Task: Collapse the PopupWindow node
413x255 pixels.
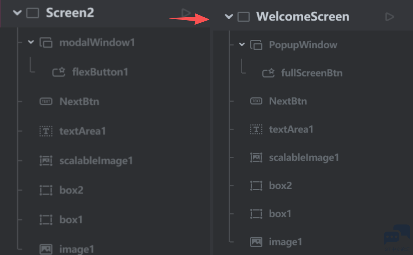Action: pos(242,45)
